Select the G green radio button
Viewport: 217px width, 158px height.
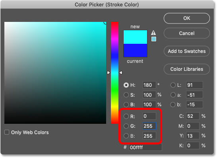pos(126,126)
